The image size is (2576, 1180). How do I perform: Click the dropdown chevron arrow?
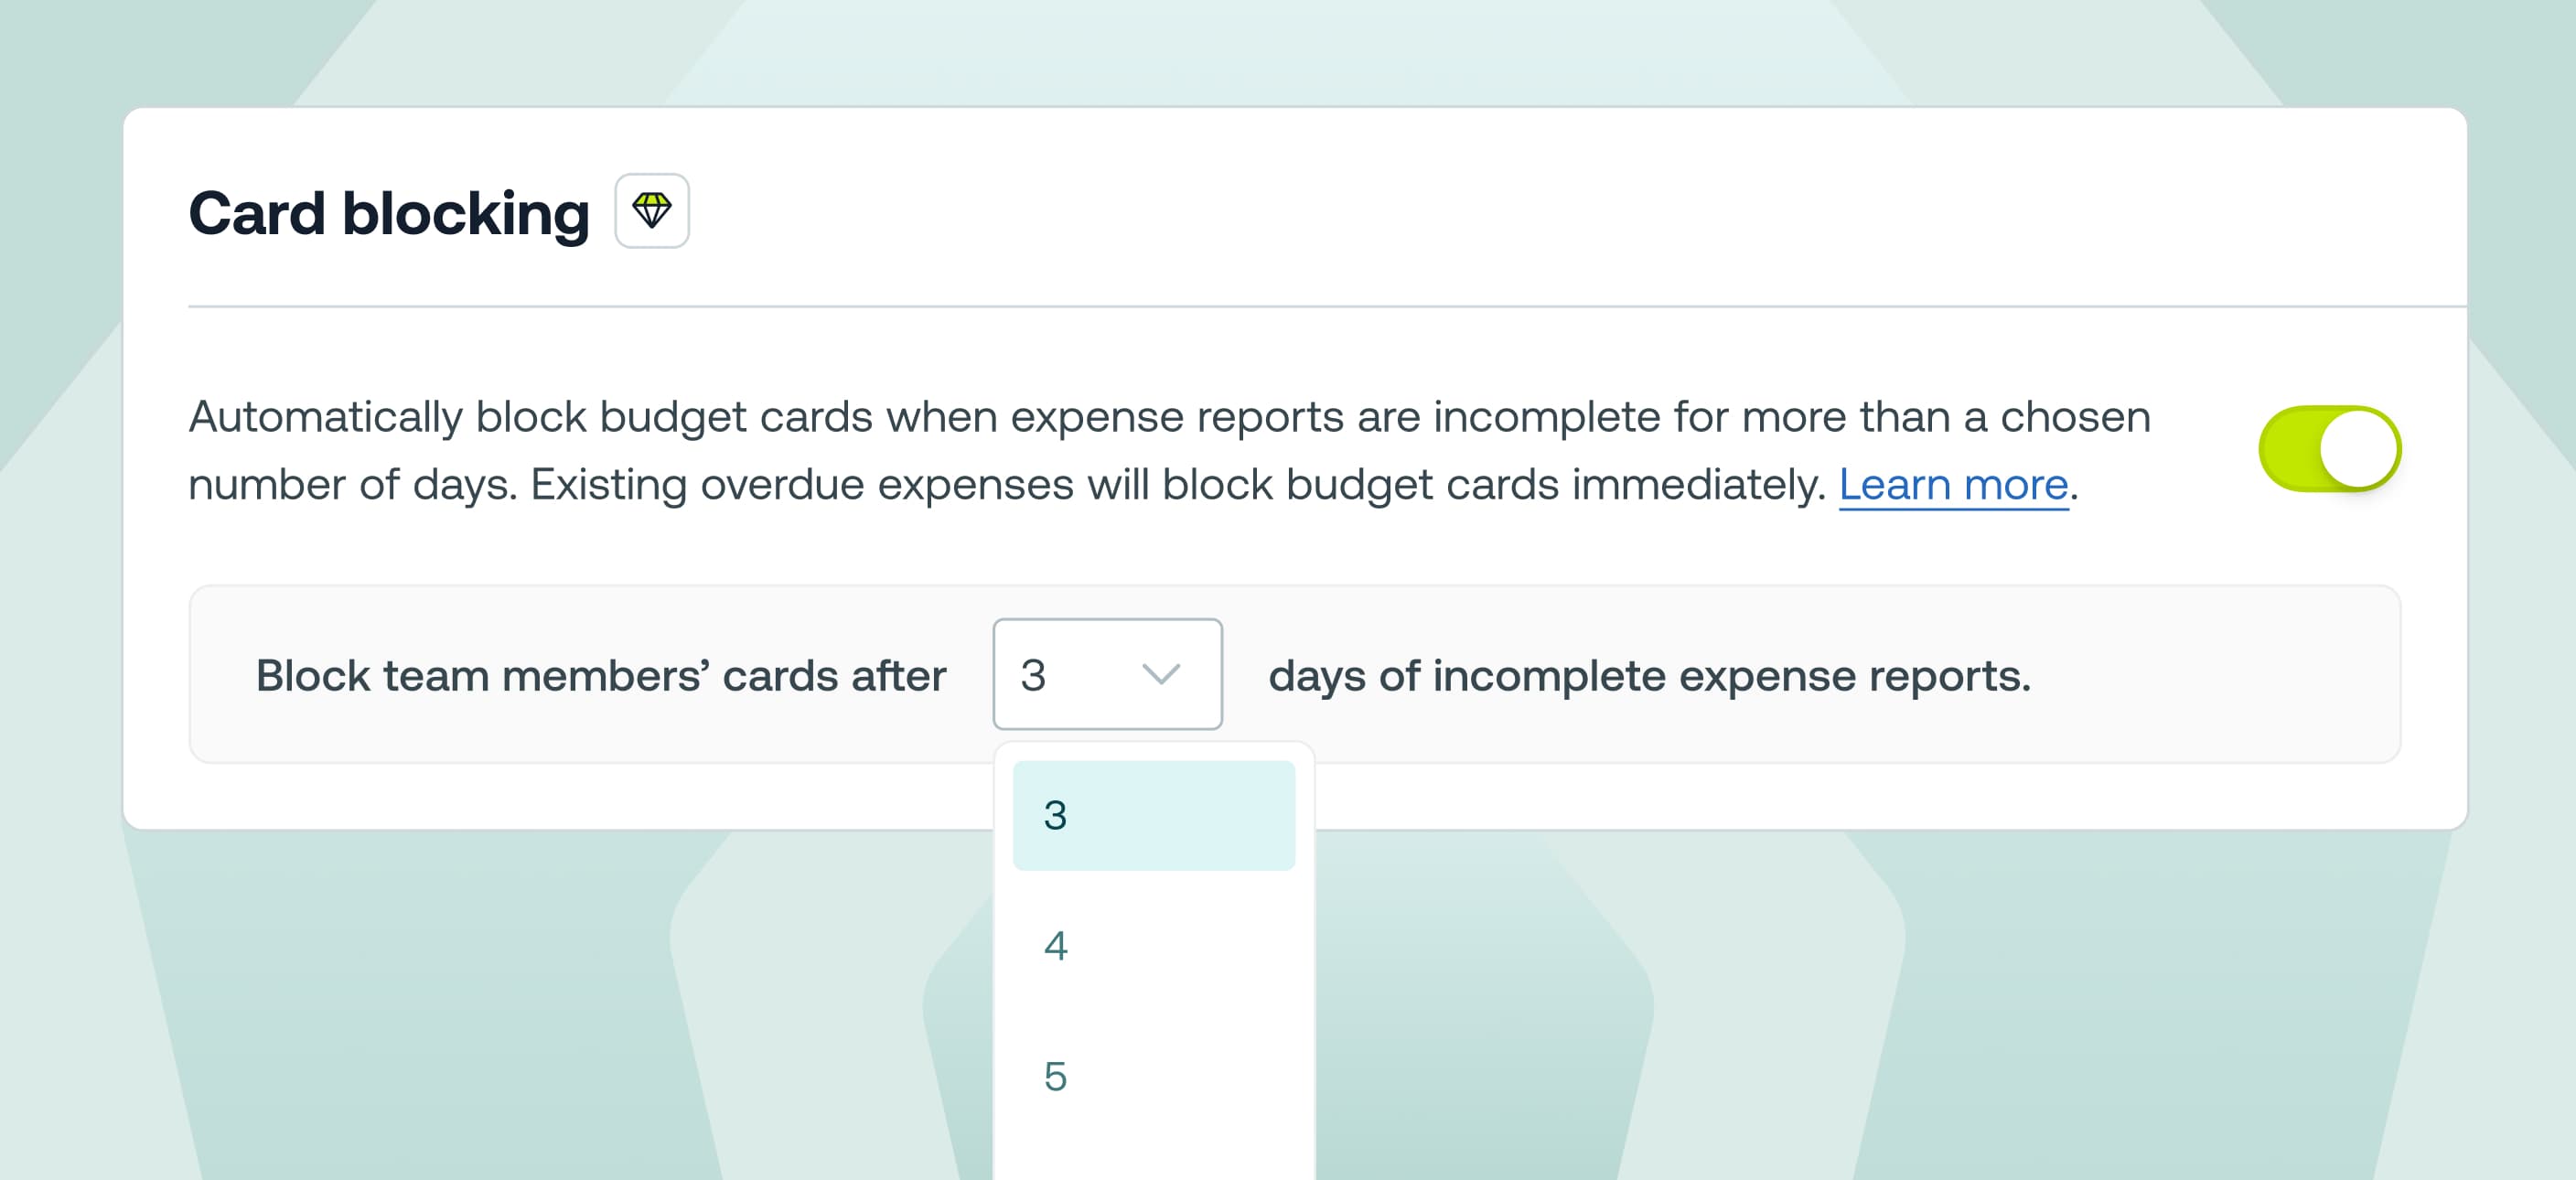[x=1160, y=674]
